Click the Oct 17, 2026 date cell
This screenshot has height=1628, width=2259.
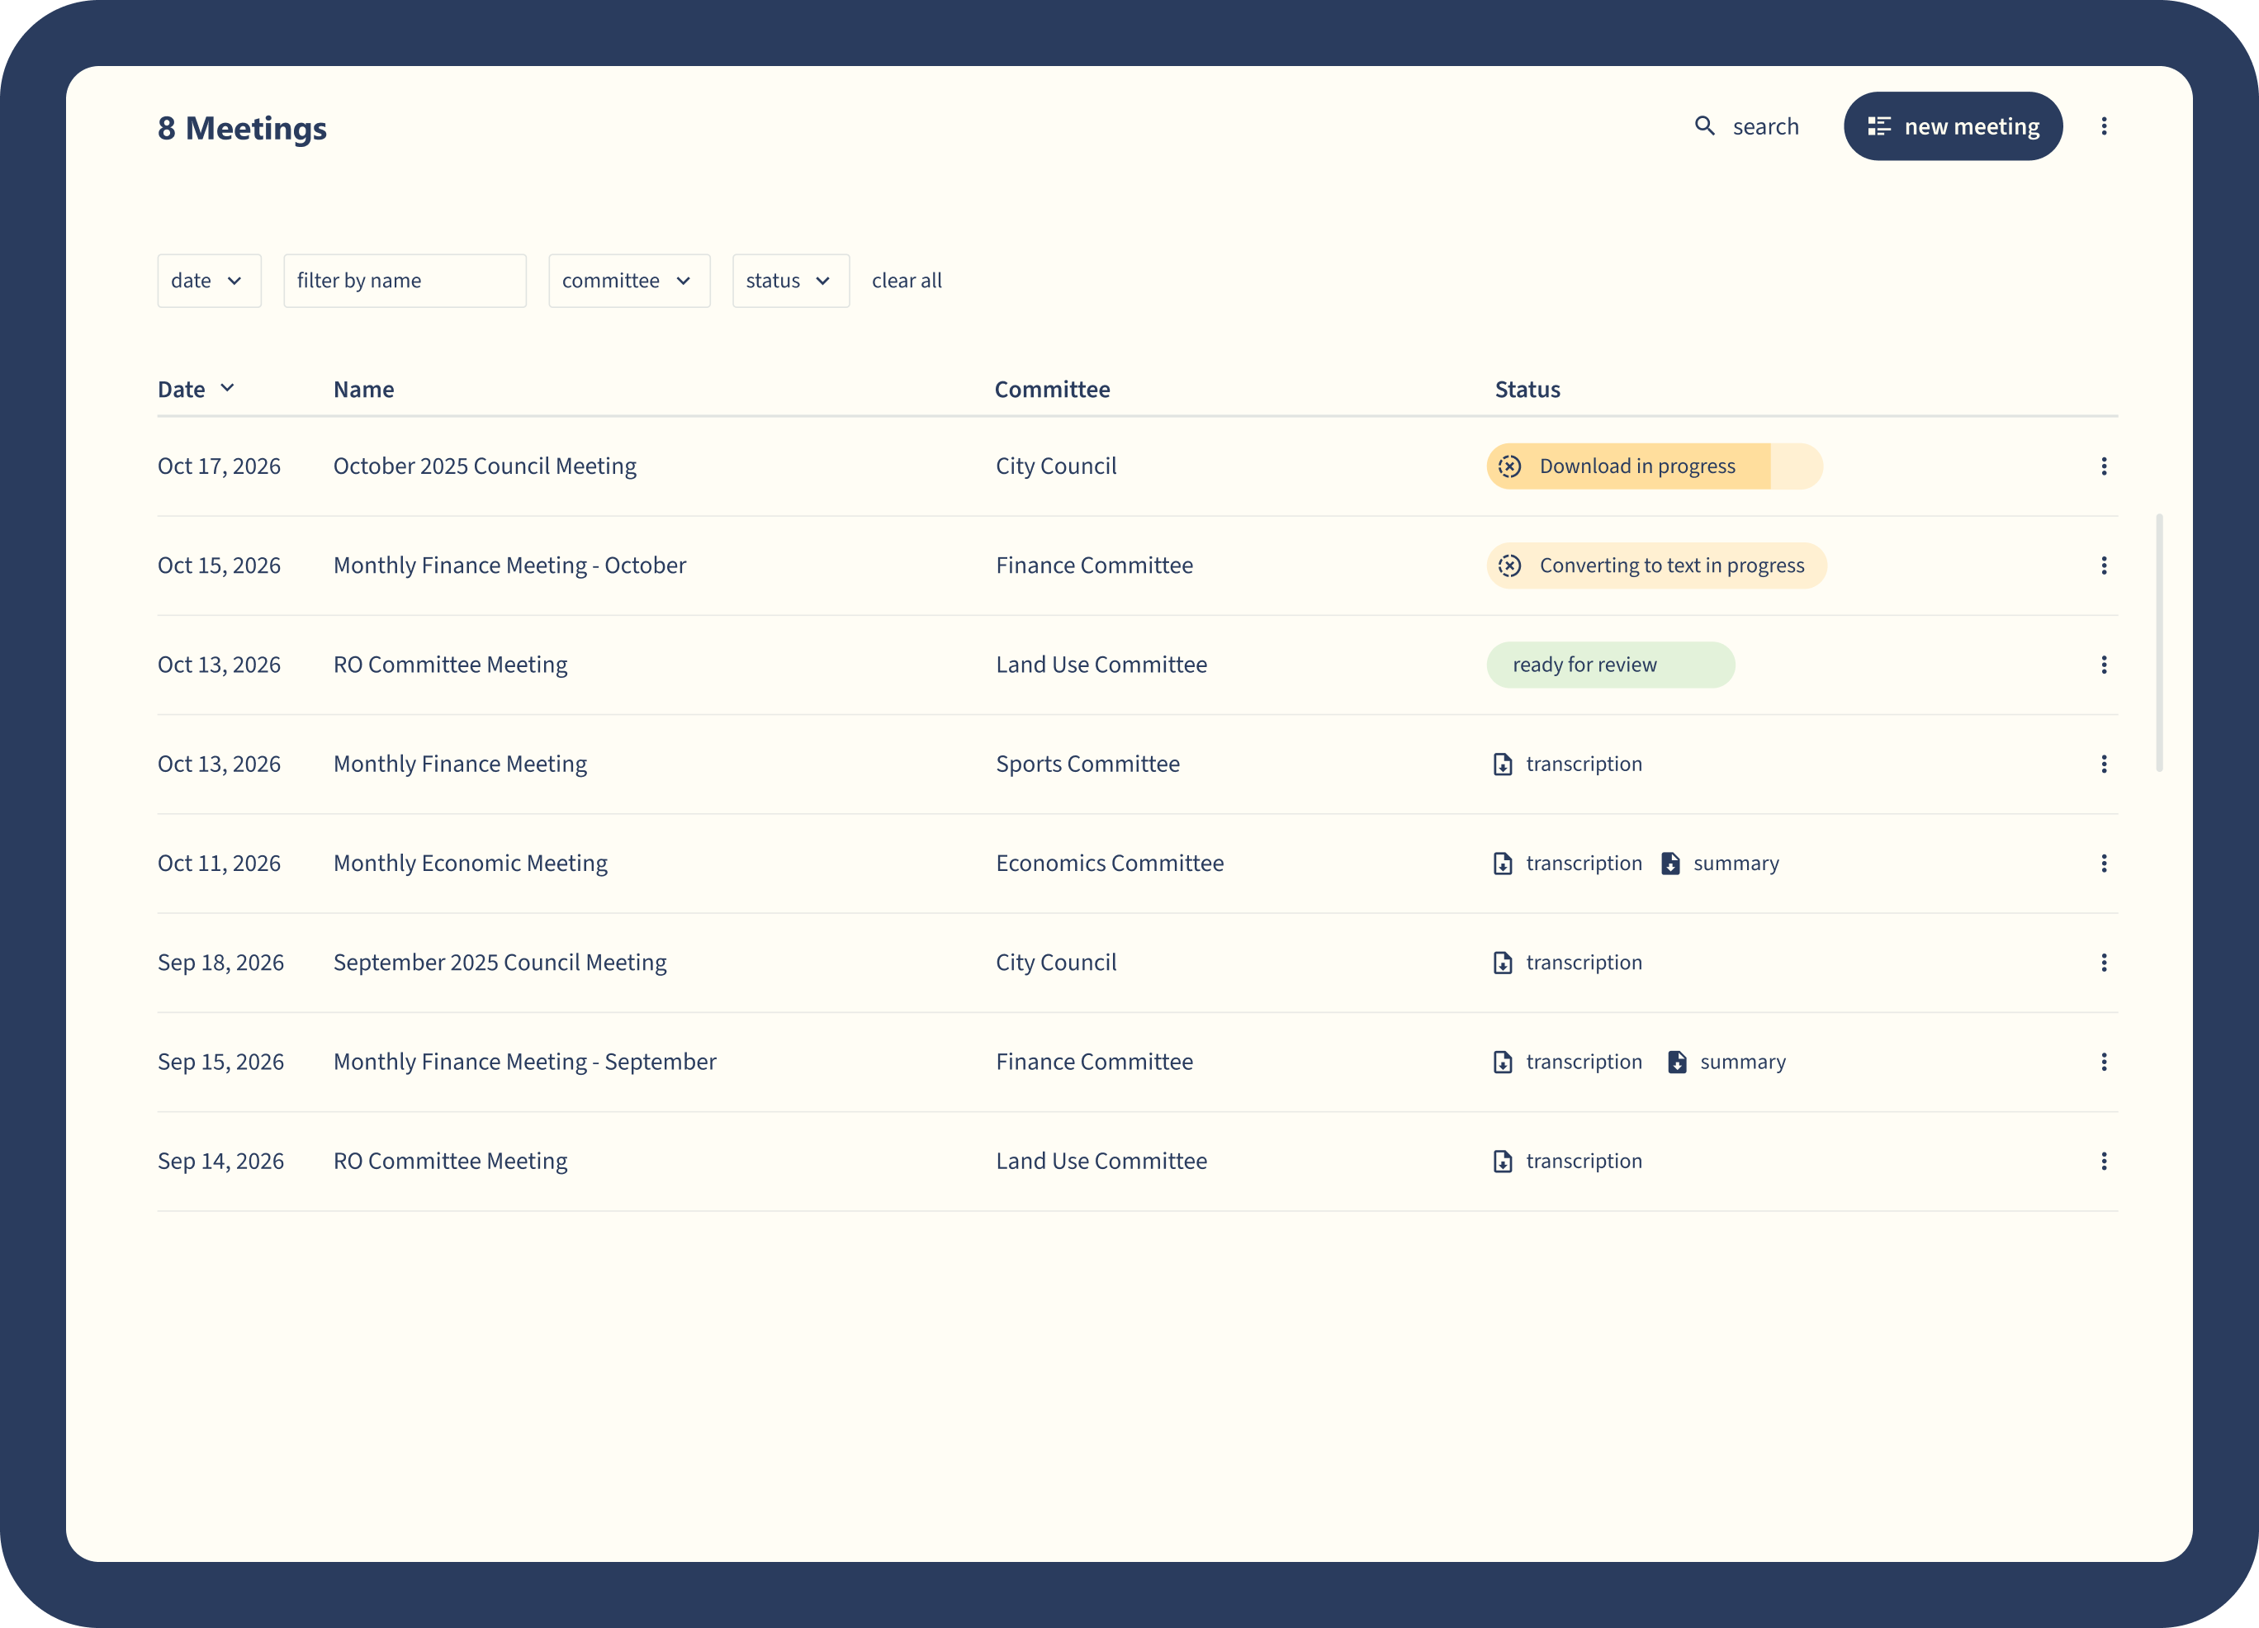(219, 466)
